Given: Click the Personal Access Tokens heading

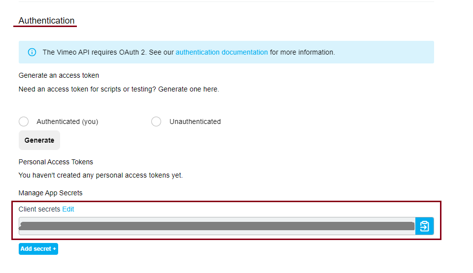Looking at the screenshot, I should [x=56, y=162].
